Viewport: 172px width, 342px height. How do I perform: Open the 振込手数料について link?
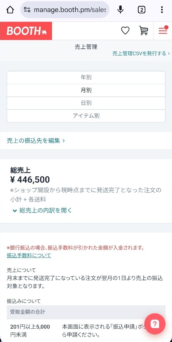tap(29, 255)
